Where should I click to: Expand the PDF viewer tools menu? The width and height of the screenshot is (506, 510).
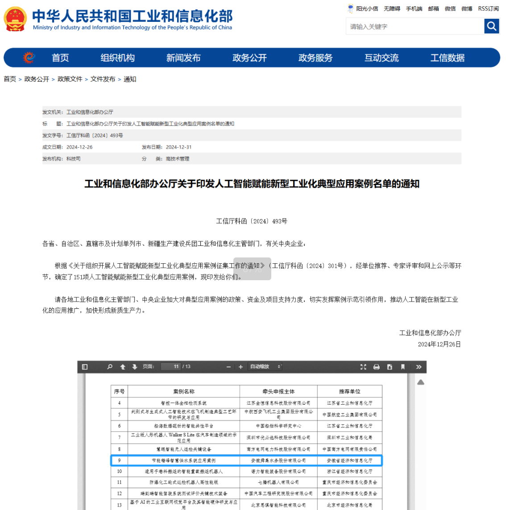tap(419, 367)
